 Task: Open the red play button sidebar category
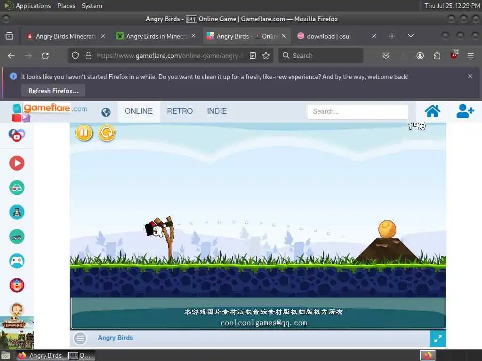pos(17,163)
